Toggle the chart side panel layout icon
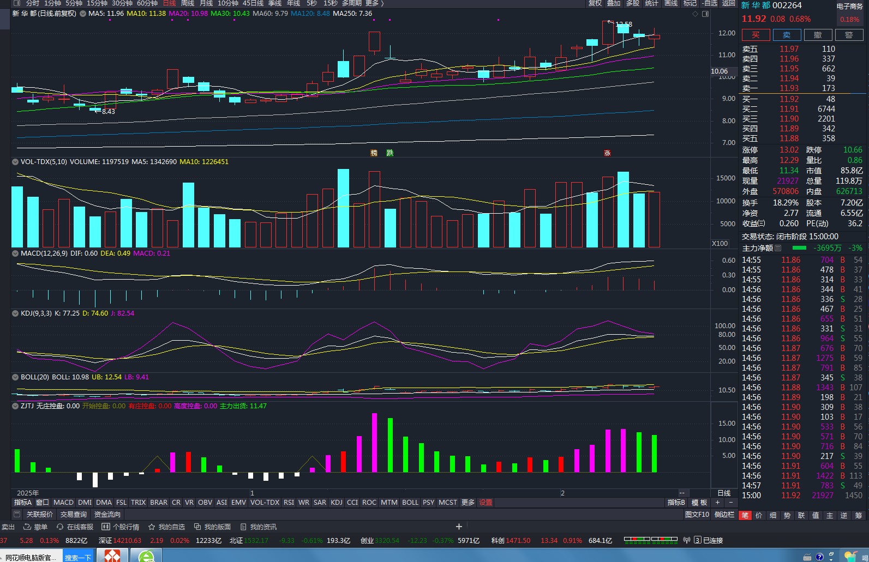 point(705,14)
